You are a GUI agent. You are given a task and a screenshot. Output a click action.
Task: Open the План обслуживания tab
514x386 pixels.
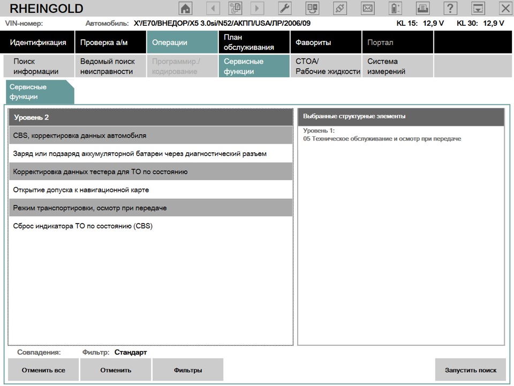tap(254, 42)
